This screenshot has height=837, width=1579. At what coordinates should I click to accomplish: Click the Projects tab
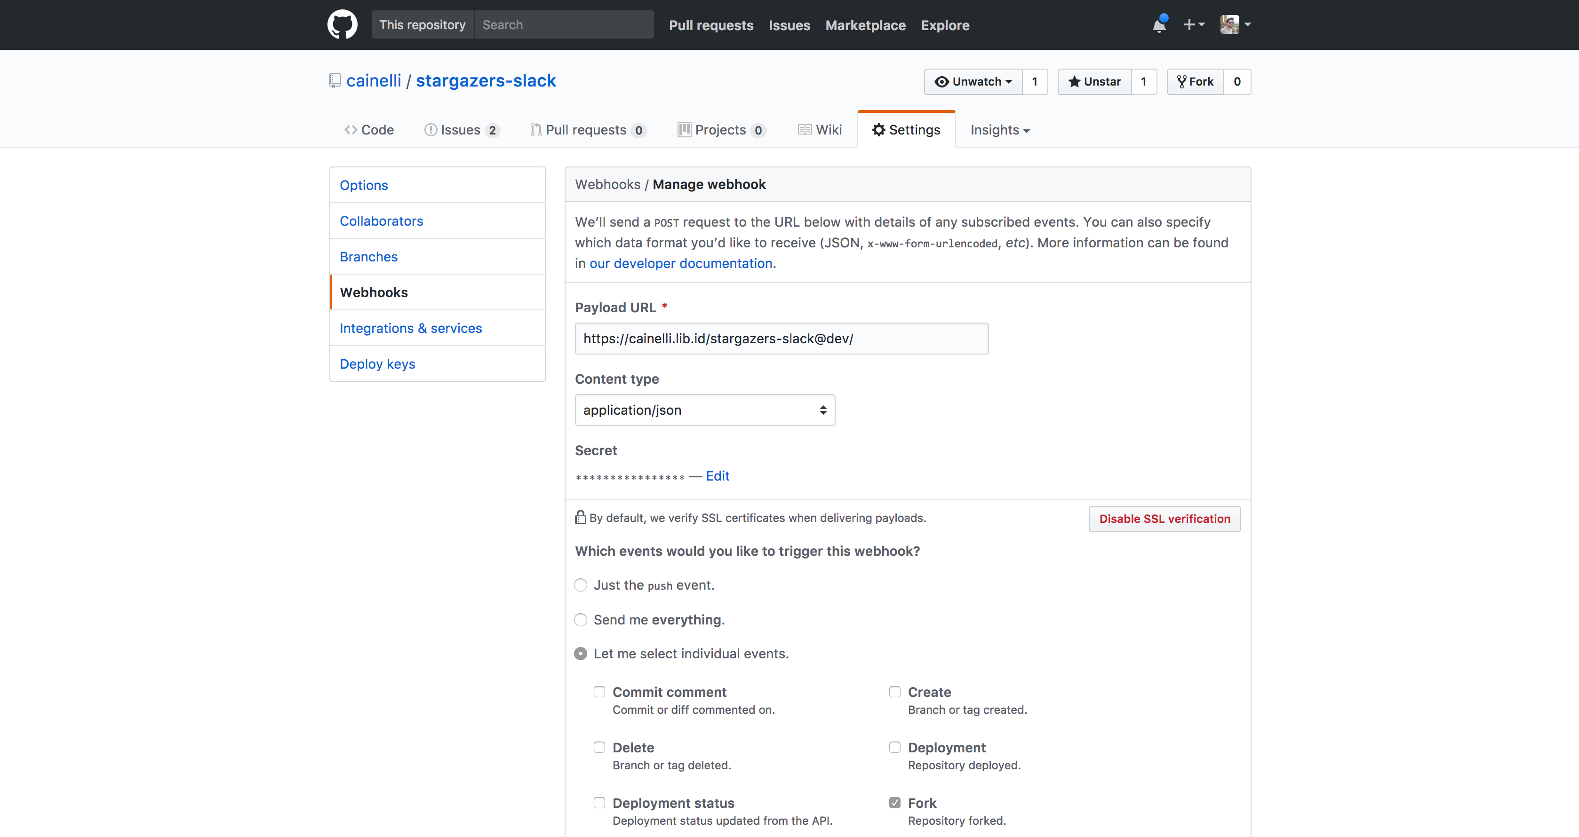coord(721,130)
